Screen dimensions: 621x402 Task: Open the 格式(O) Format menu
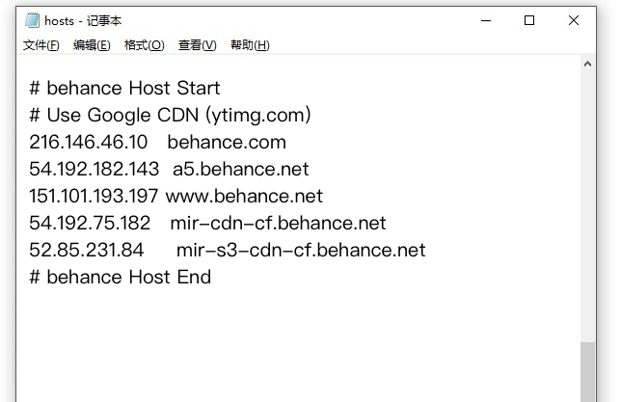tap(145, 45)
